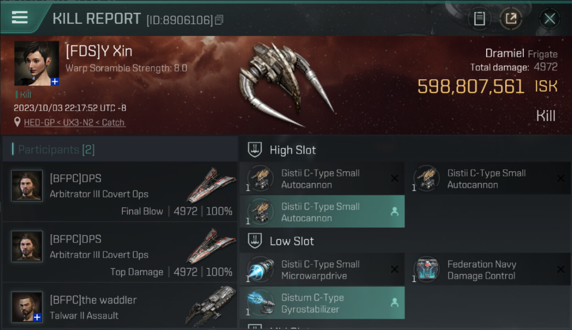The width and height of the screenshot is (572, 330).
Task: Click the X on the first Autocannon
Action: pos(395,178)
